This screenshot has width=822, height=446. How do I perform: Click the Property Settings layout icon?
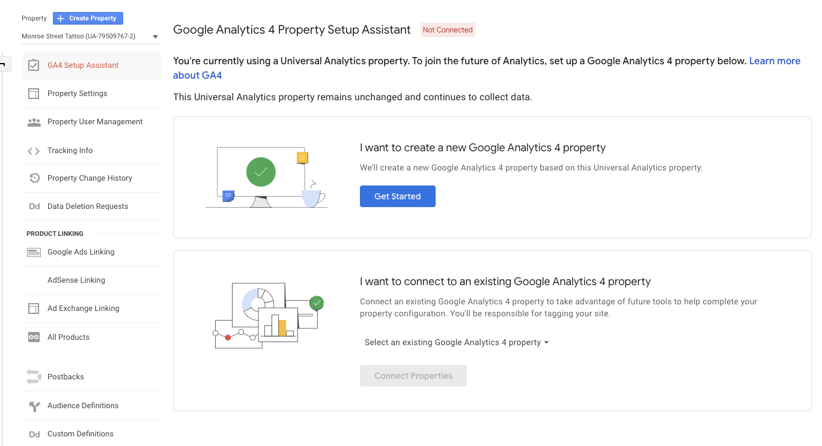34,94
